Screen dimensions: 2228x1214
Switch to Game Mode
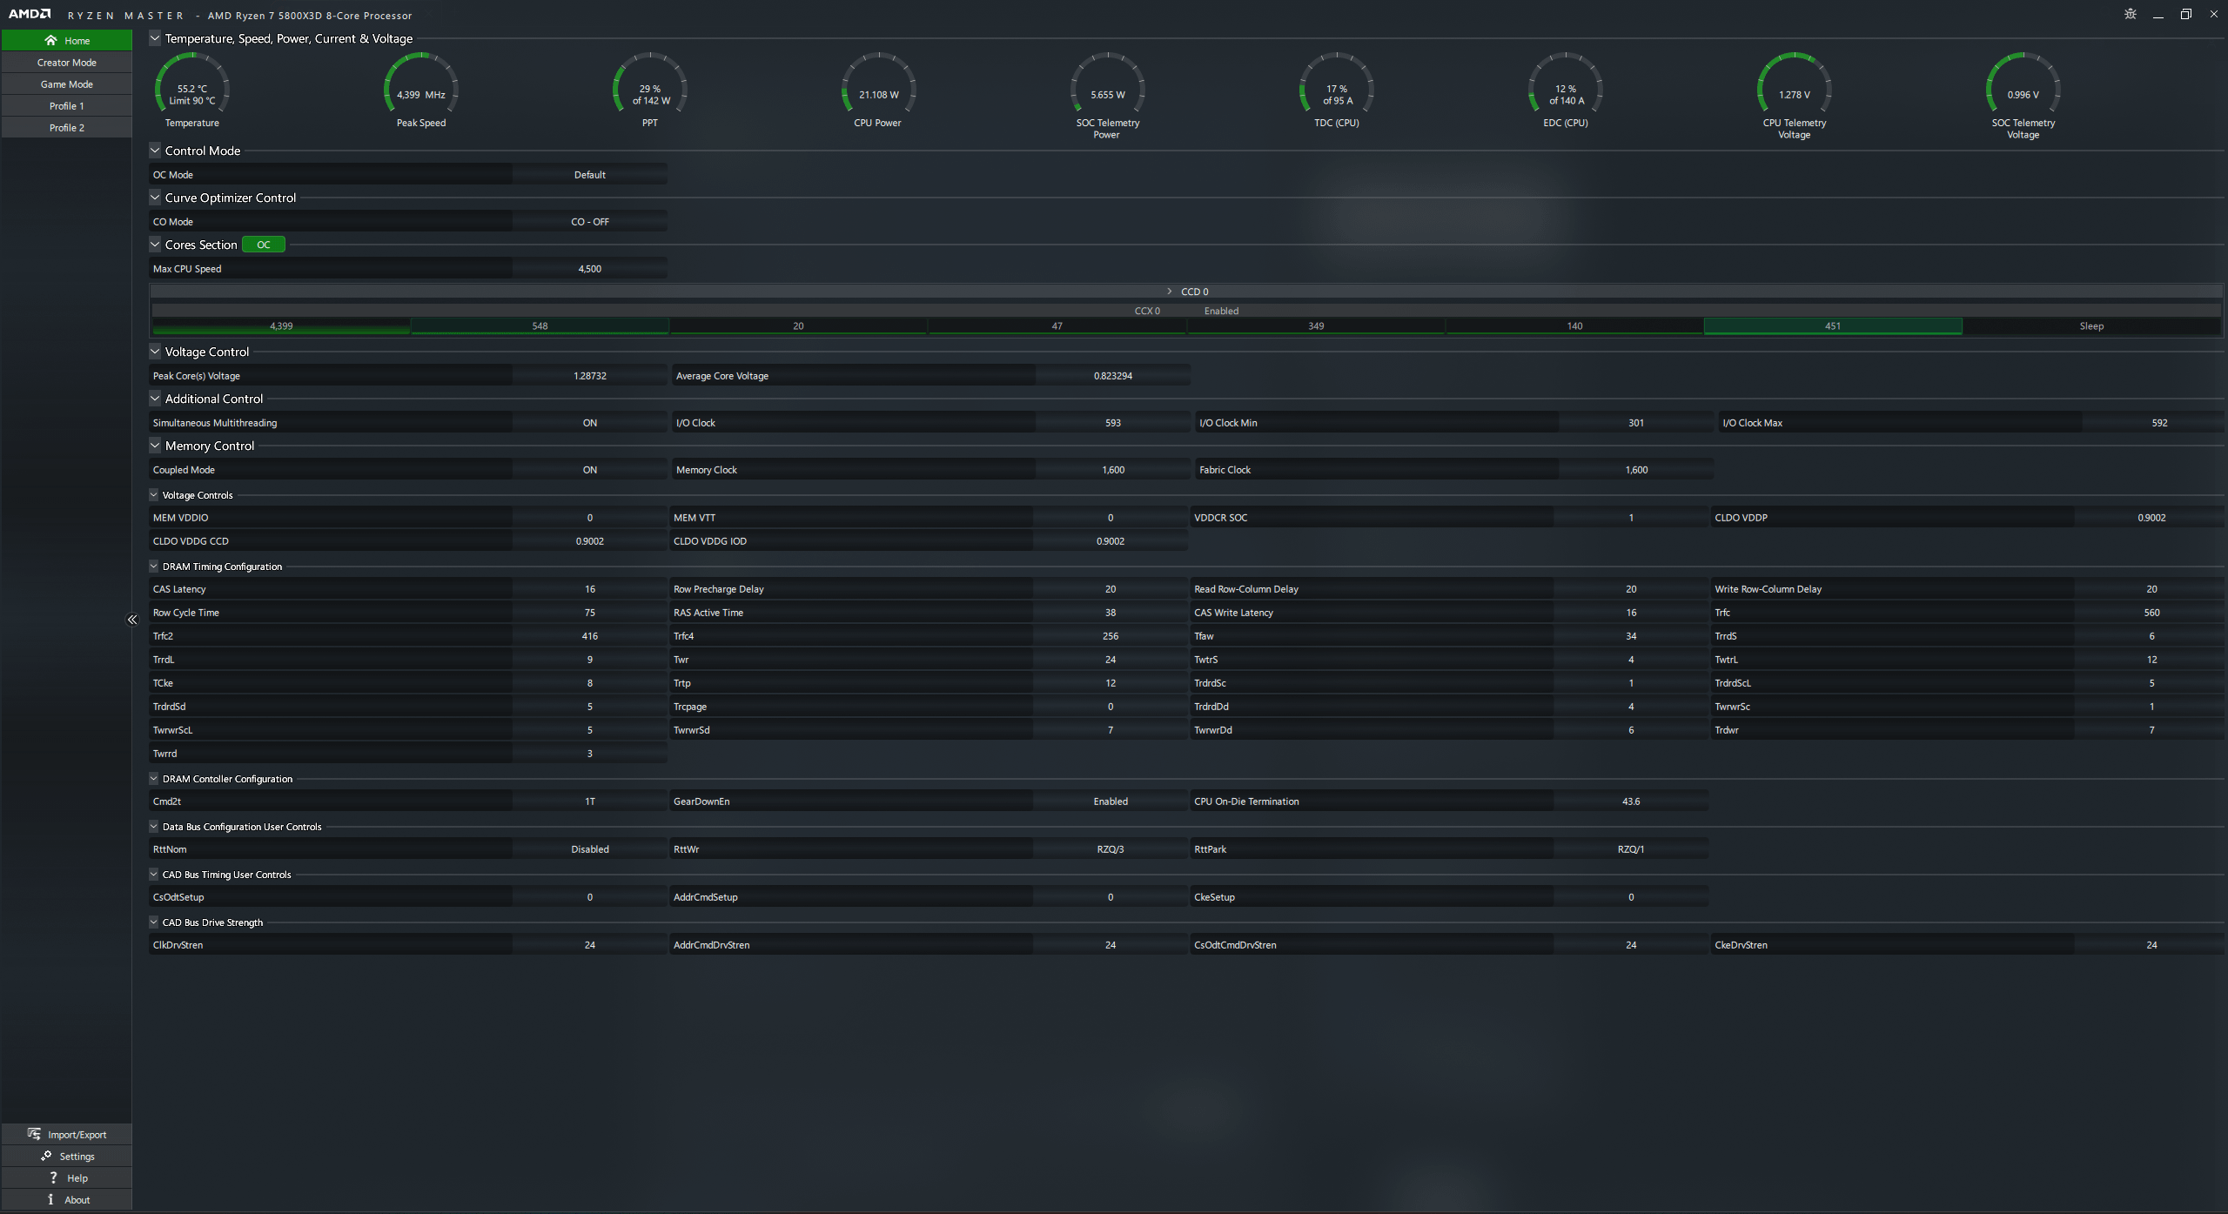pyautogui.click(x=67, y=84)
